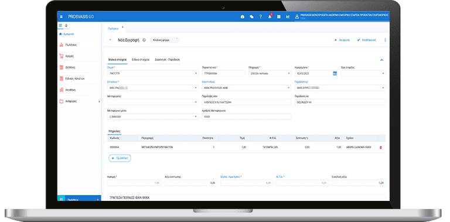Go home via the breadcrumb house icon
Image resolution: width=450 pixels, height=222 pixels.
tap(60, 34)
